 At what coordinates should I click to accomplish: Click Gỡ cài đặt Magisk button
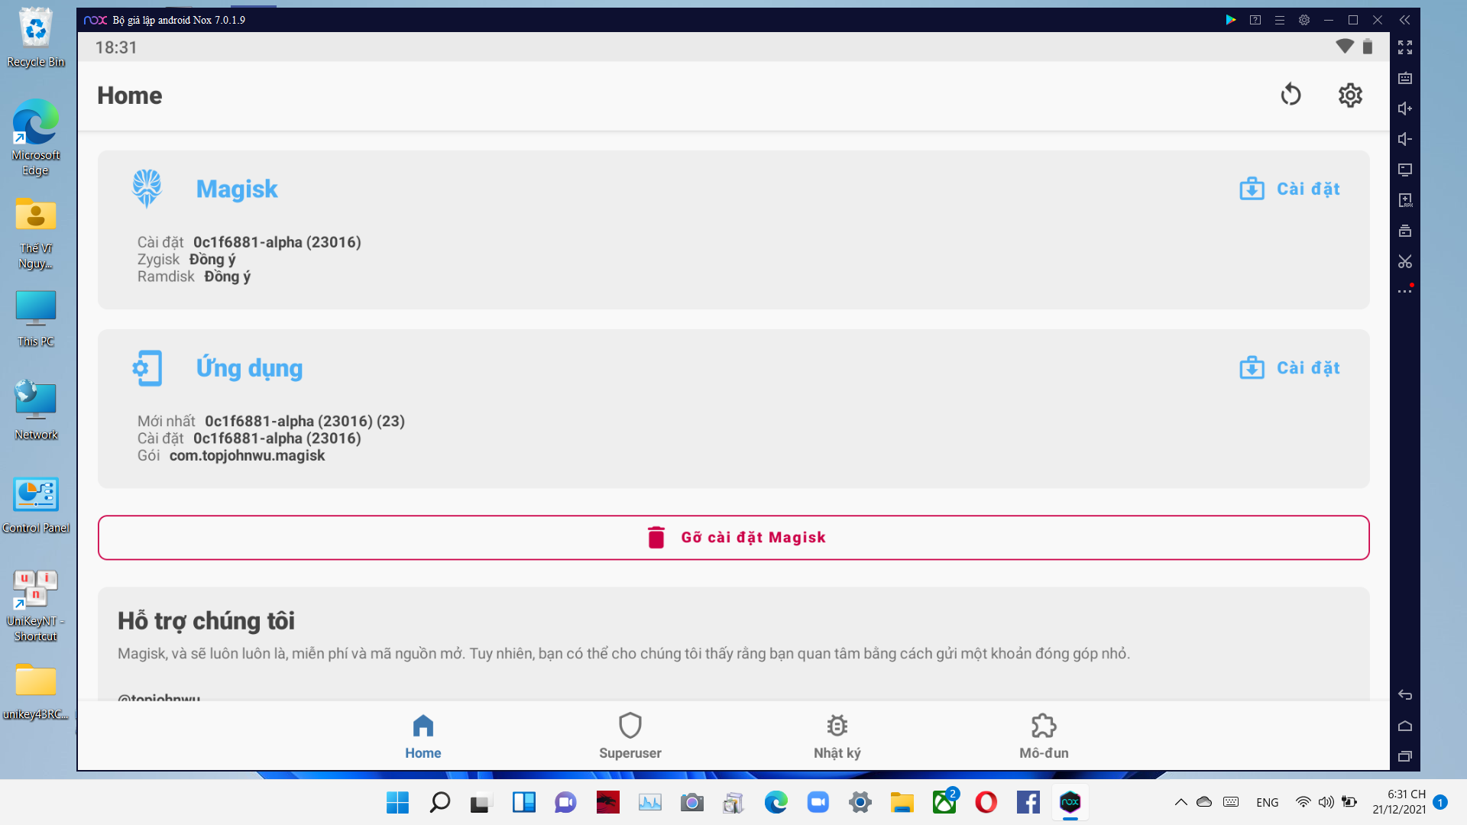tap(733, 538)
